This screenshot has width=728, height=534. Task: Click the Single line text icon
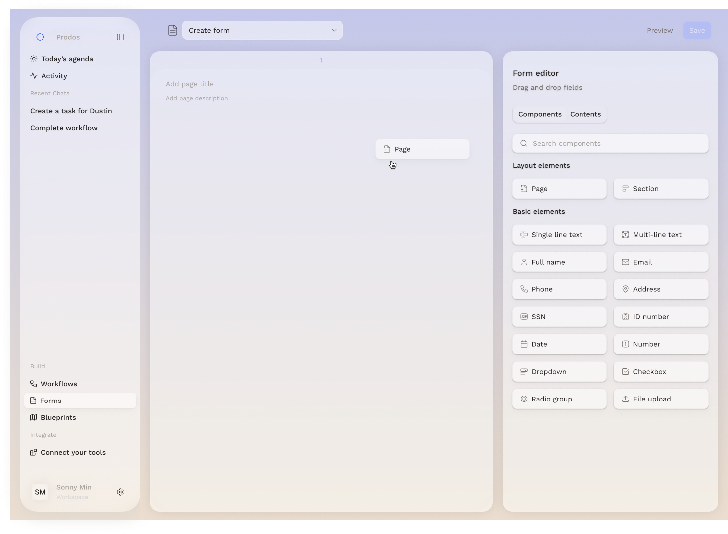(524, 235)
